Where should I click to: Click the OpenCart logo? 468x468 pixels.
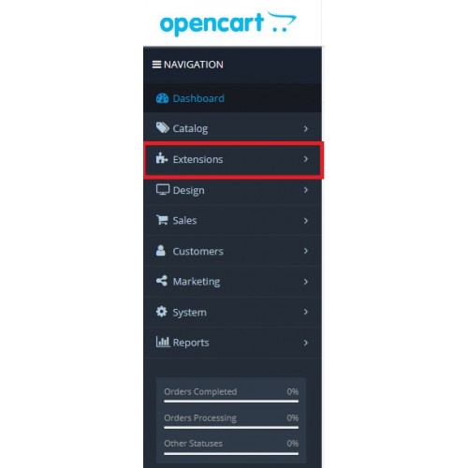coord(227,23)
